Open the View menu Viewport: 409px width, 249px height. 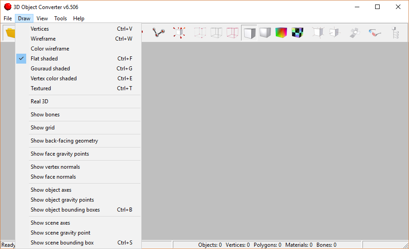coord(42,18)
